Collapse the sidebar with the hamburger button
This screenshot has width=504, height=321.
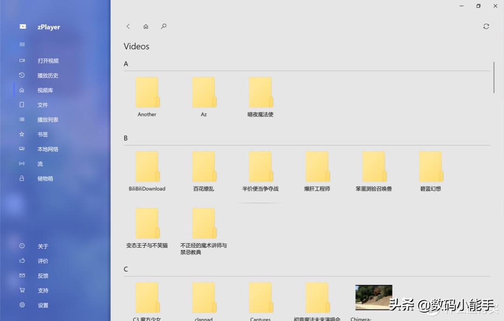pos(22,44)
